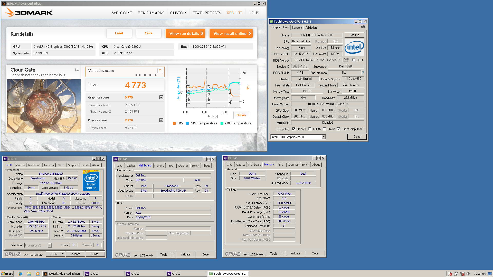Click GPU-Z screenshot camera icon
The width and height of the screenshot is (493, 277).
(x=363, y=27)
